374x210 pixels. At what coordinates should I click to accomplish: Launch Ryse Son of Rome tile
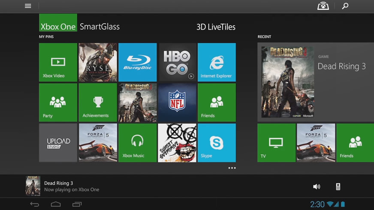[x=98, y=62]
